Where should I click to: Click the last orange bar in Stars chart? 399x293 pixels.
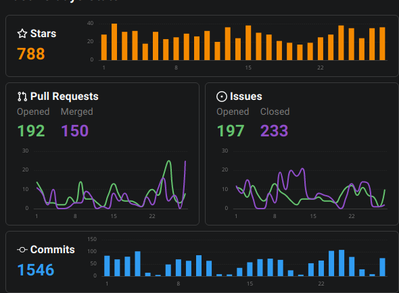[x=382, y=44]
